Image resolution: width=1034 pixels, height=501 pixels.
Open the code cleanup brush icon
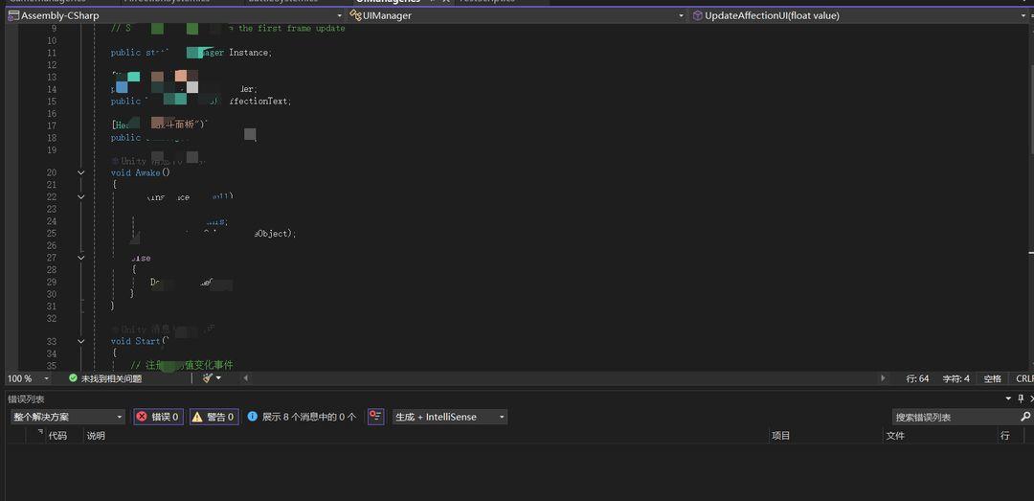(208, 378)
